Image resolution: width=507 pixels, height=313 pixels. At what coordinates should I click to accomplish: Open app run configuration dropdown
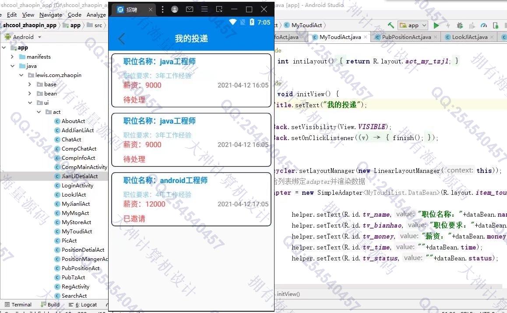tap(413, 25)
